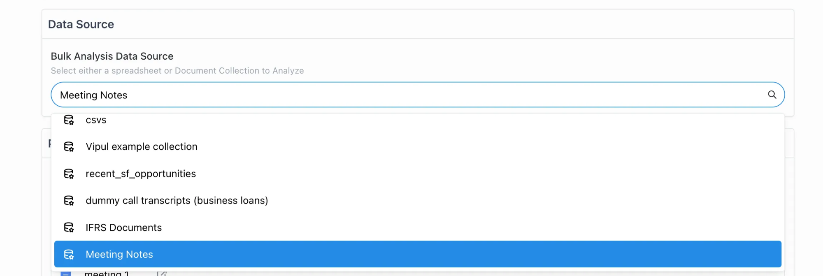
Task: Pick recent_sf_opportunities as data source
Action: (140, 174)
